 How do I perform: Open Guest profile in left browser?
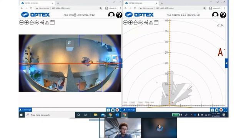111,8
